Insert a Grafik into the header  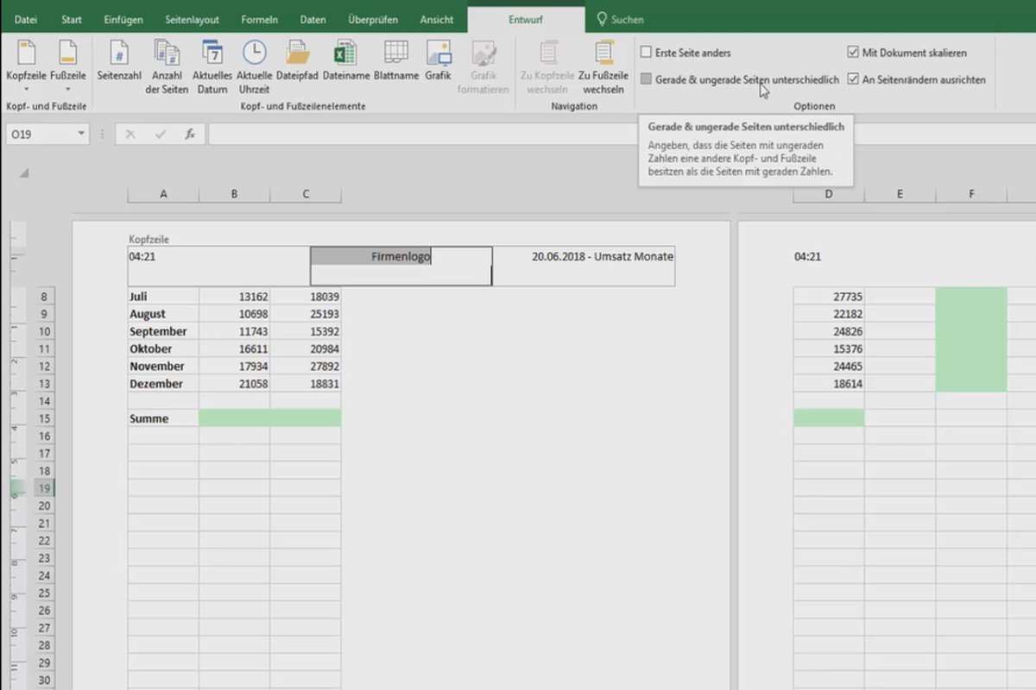click(x=438, y=62)
